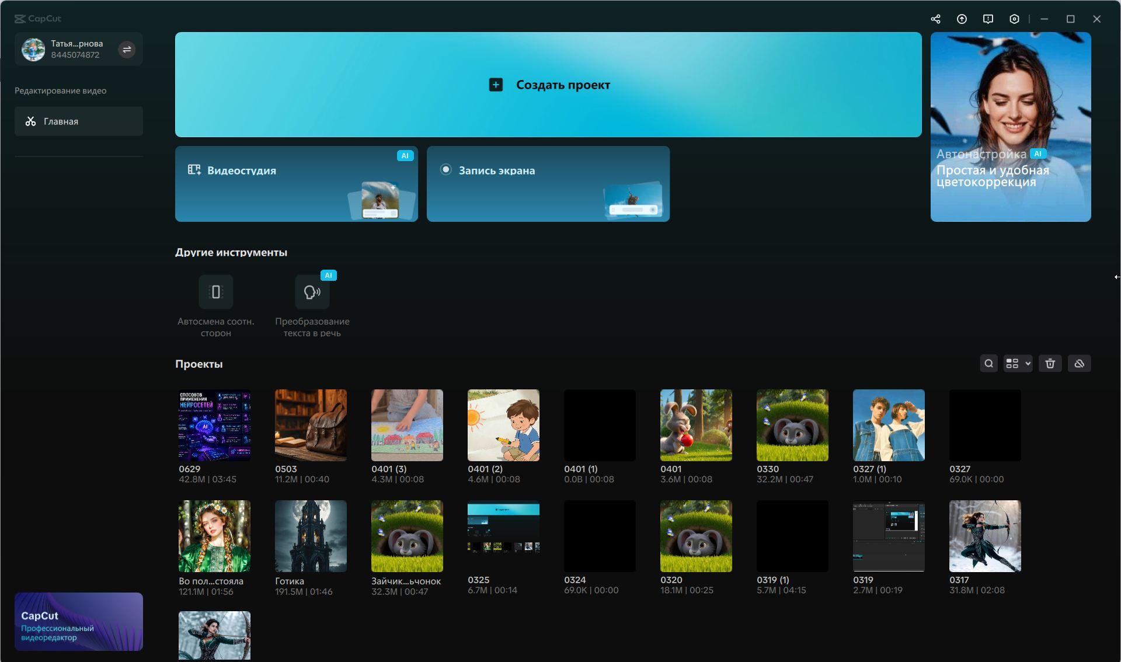
Task: Click the trash bin icon for projects
Action: (x=1050, y=363)
